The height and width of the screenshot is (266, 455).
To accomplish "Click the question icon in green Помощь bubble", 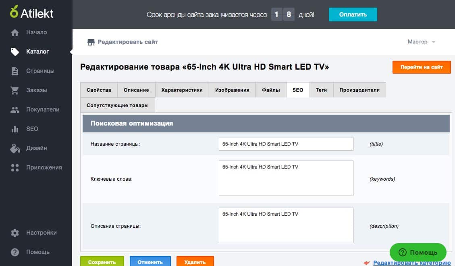I will point(403,252).
